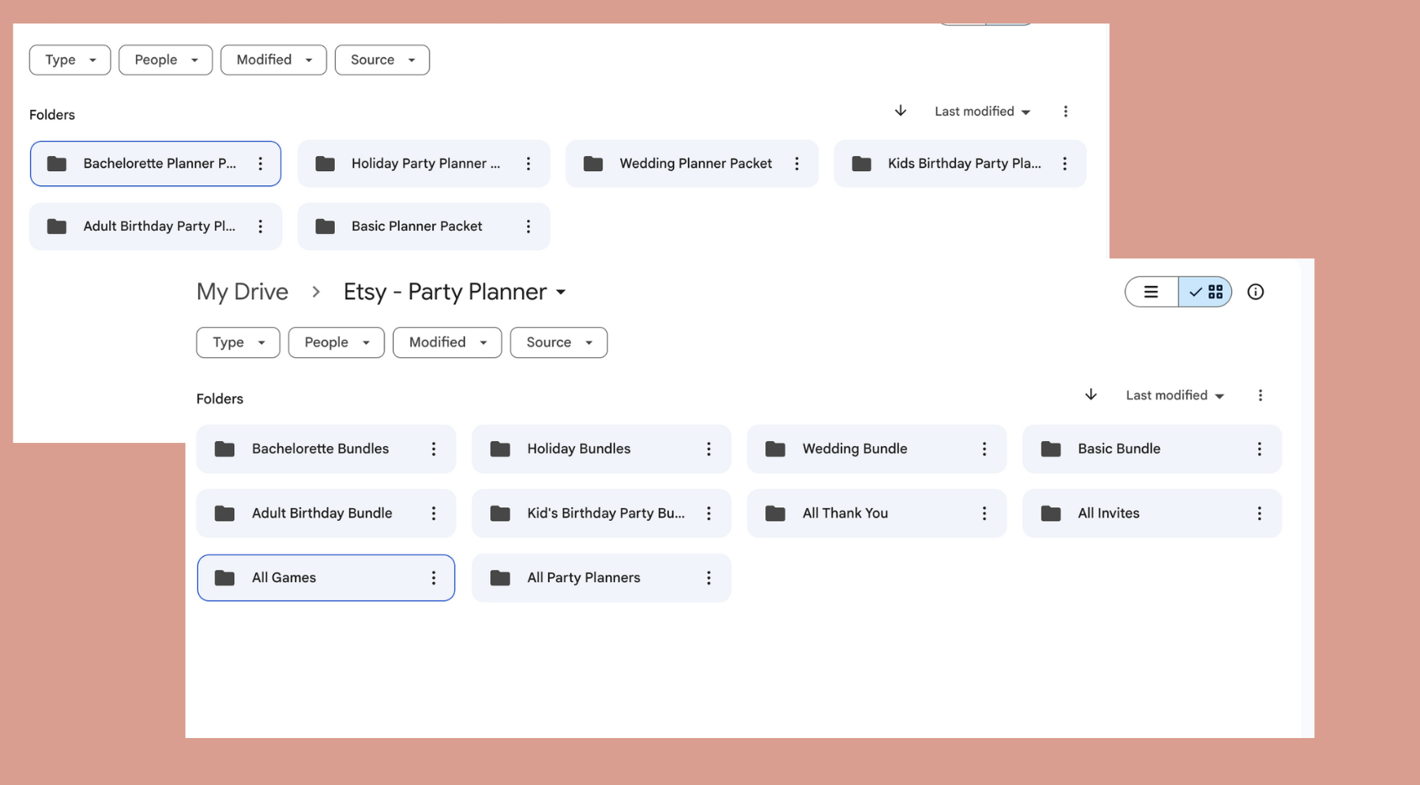
Task: Open the Last modified sort dropdown
Action: click(1174, 395)
